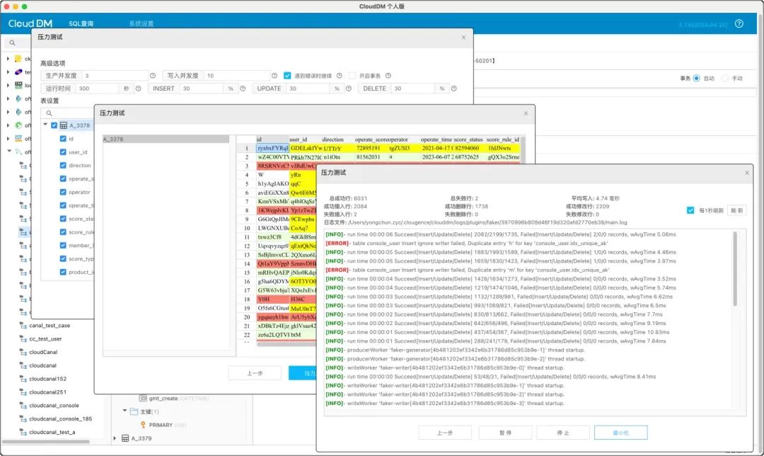
Task: Open the help icon in the top-right header
Action: coord(739,23)
